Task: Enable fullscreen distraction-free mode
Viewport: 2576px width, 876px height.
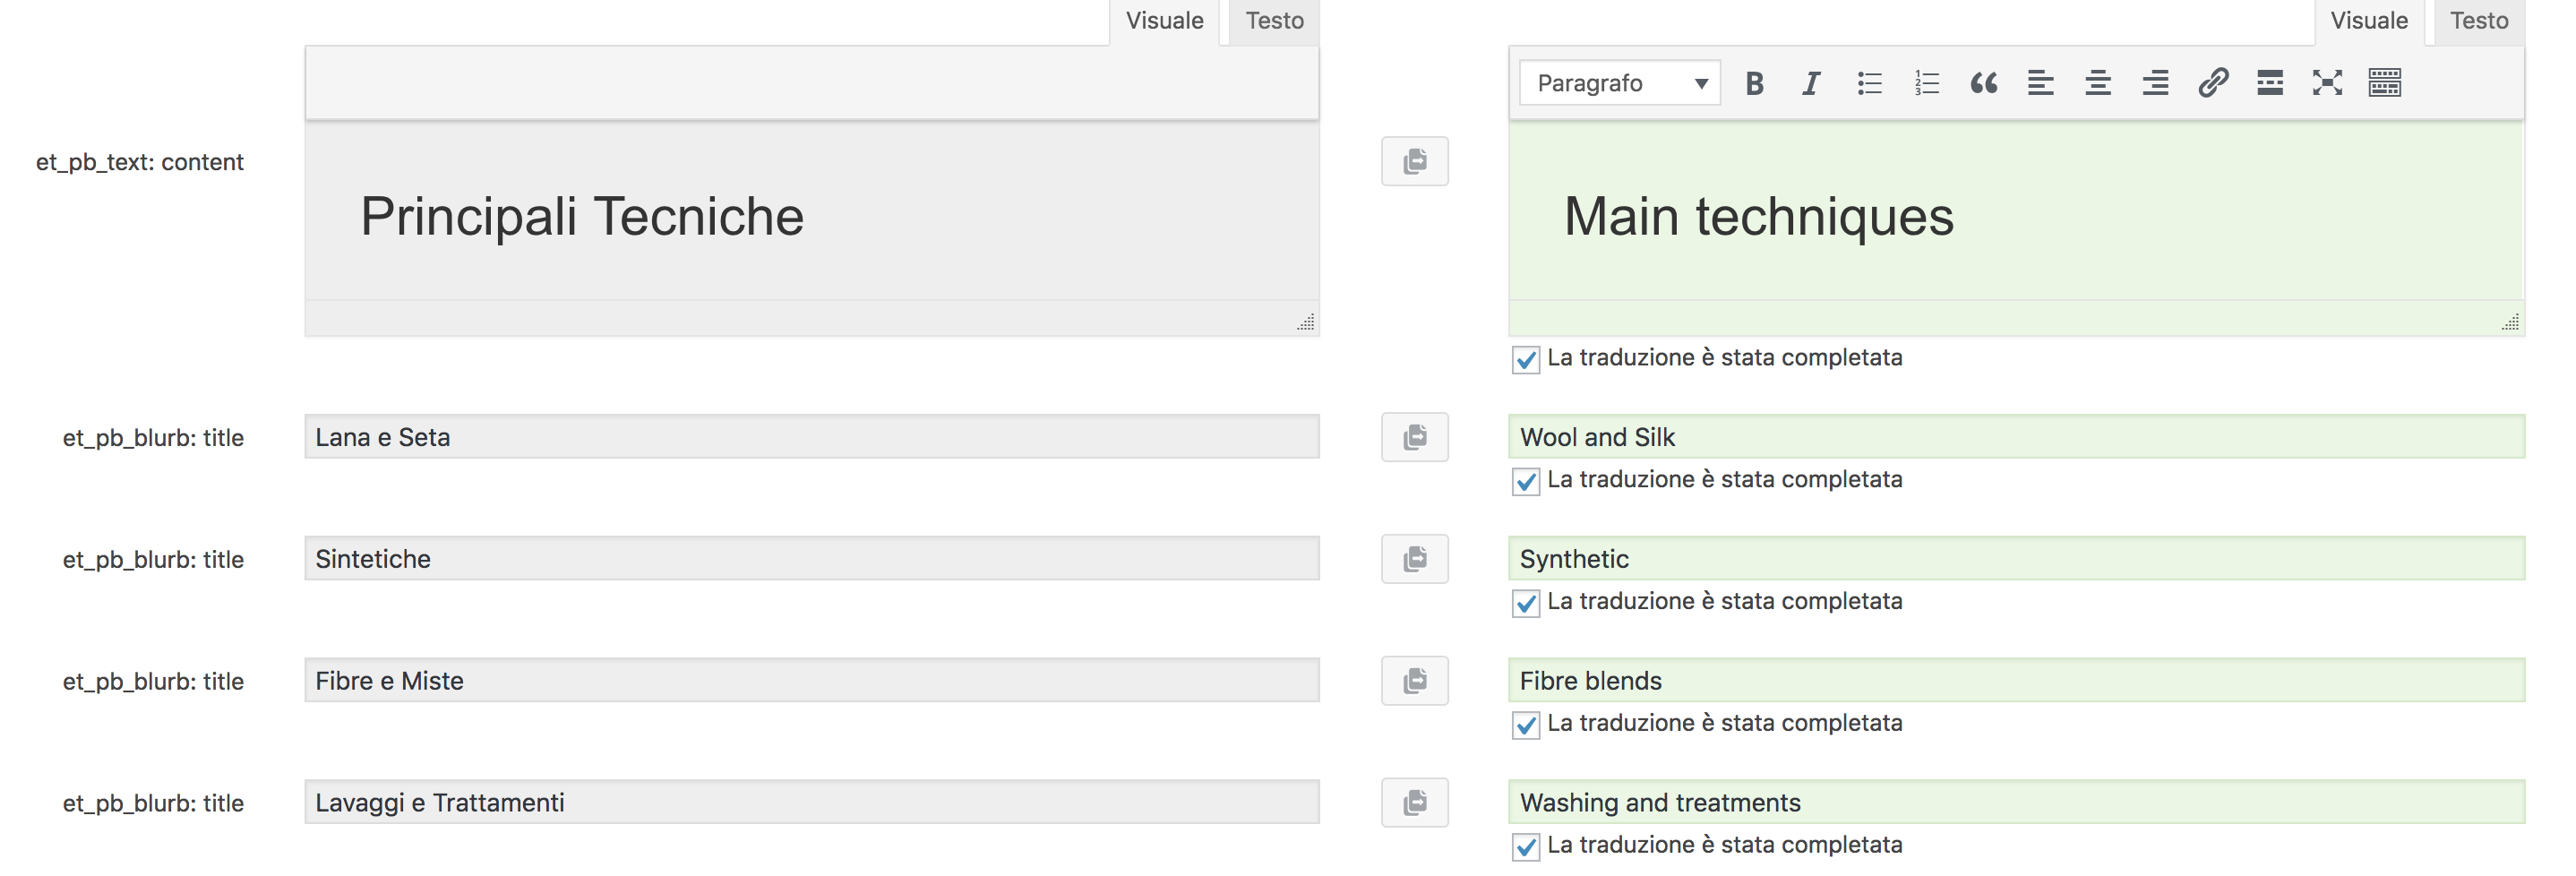Action: point(2327,83)
